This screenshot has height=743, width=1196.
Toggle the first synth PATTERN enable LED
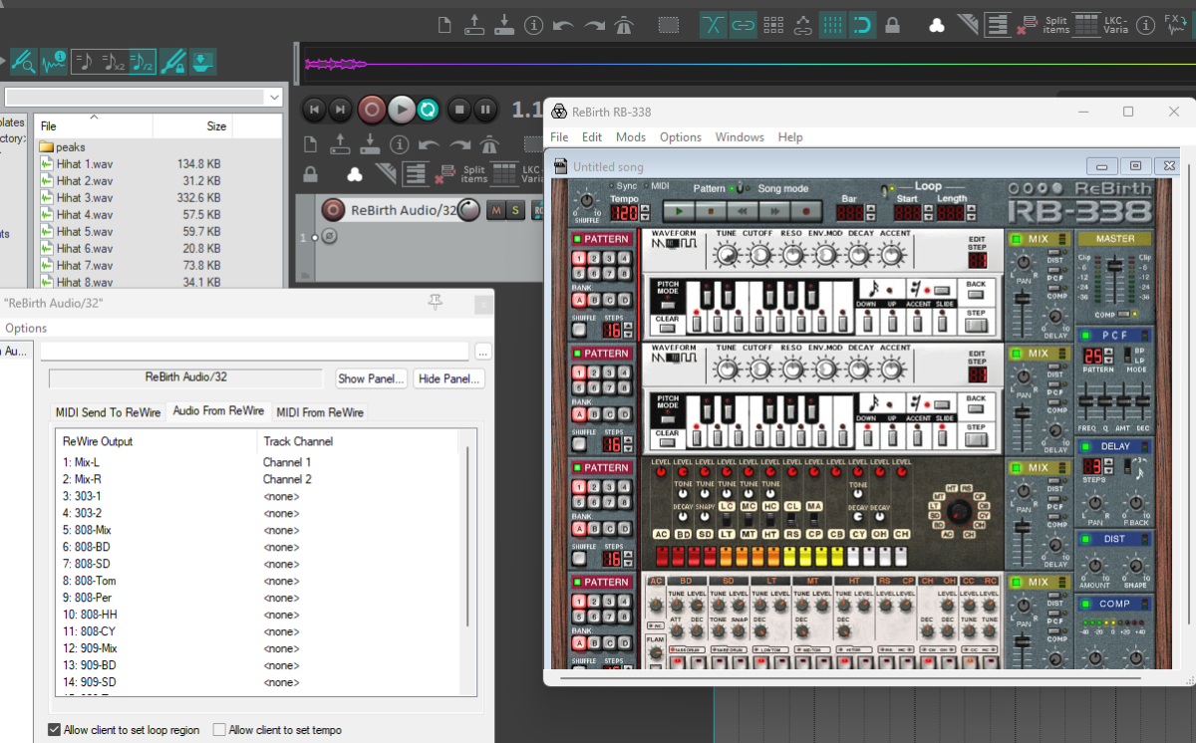pyautogui.click(x=577, y=239)
